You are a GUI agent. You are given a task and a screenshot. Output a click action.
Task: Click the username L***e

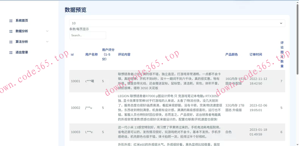click(x=89, y=132)
